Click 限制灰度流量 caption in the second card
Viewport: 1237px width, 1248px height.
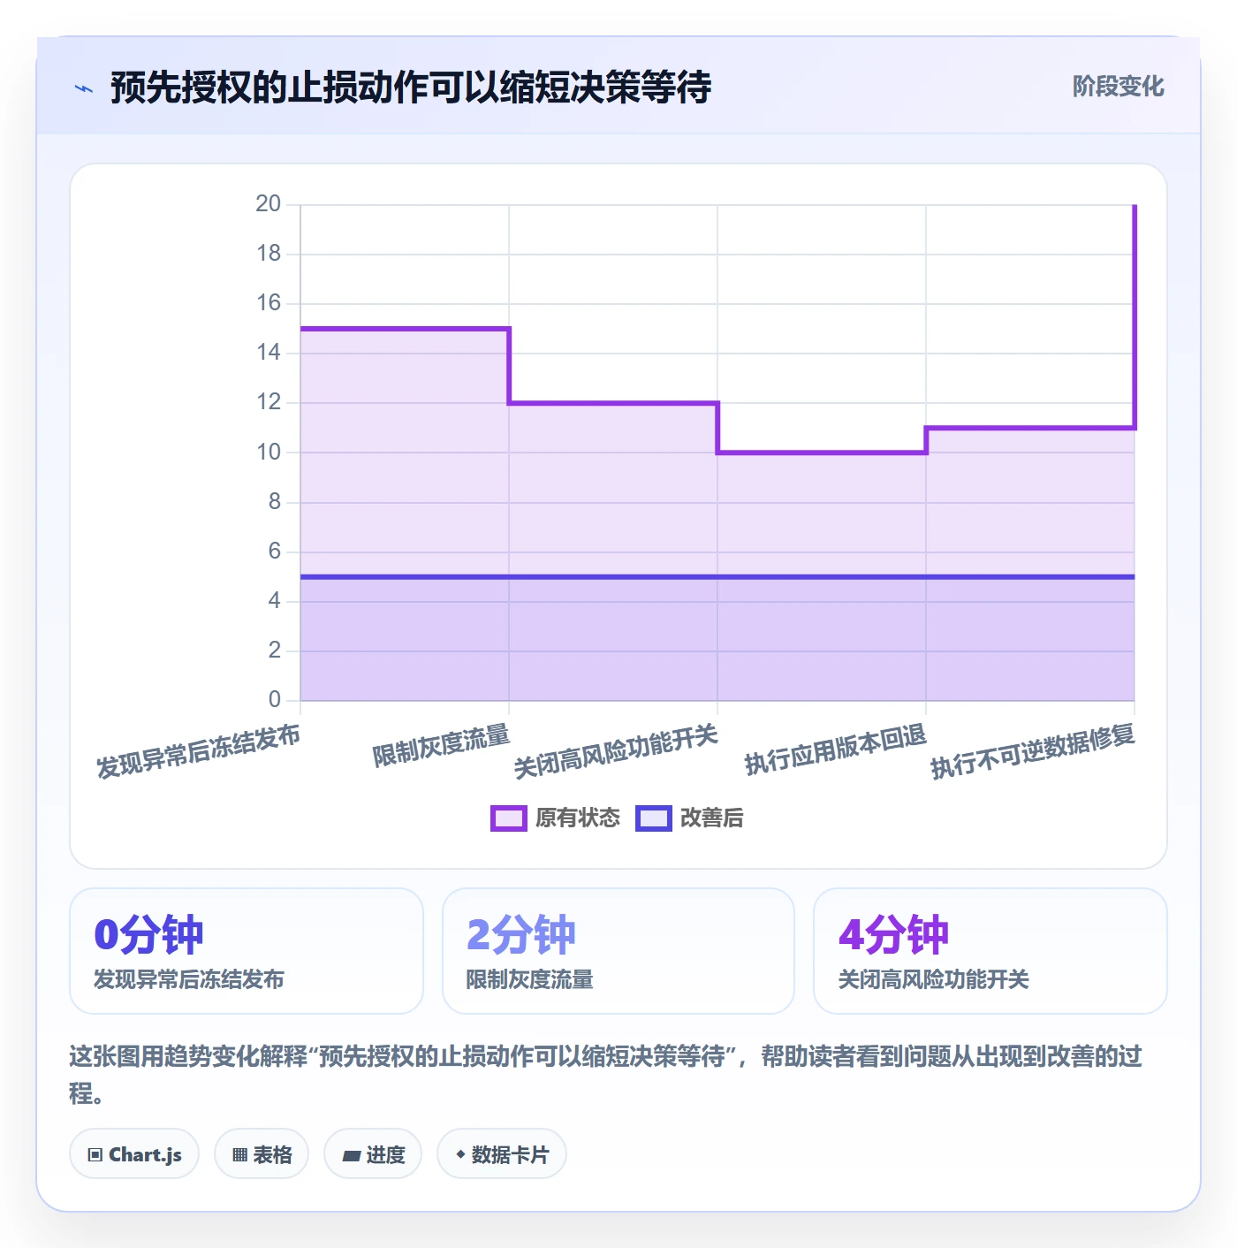pyautogui.click(x=530, y=979)
